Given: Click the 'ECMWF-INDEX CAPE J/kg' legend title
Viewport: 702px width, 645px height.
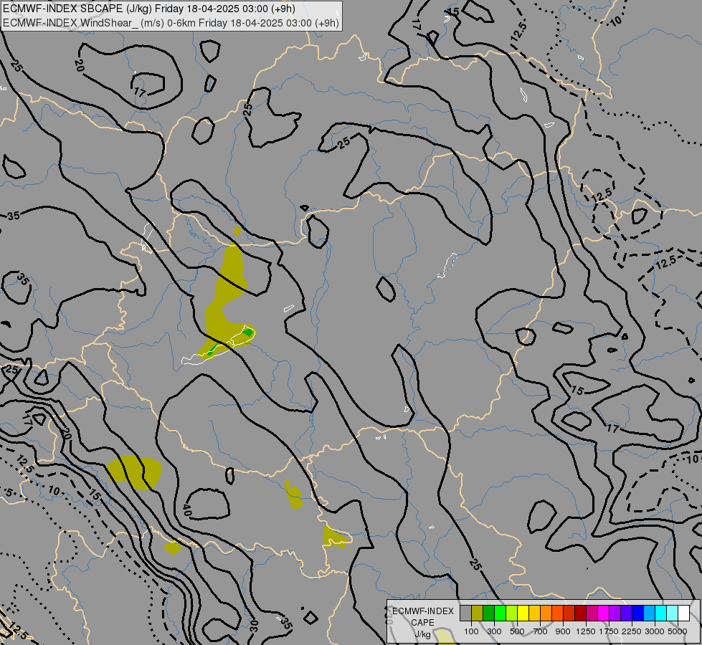Looking at the screenshot, I should (422, 623).
